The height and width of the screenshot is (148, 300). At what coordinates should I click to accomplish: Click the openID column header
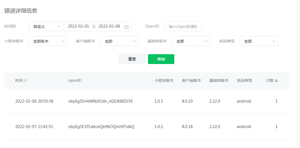pos(75,80)
